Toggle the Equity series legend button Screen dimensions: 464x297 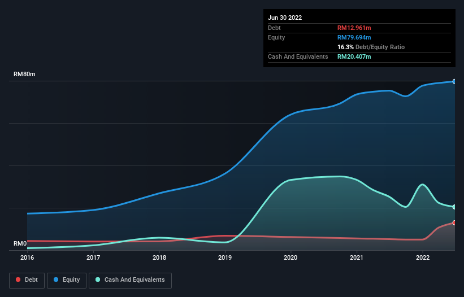[67, 280]
